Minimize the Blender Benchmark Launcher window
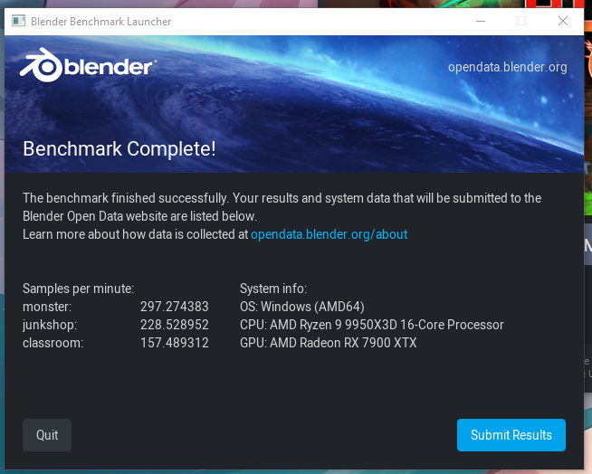Screen dimensions: 592x474 (481, 21)
